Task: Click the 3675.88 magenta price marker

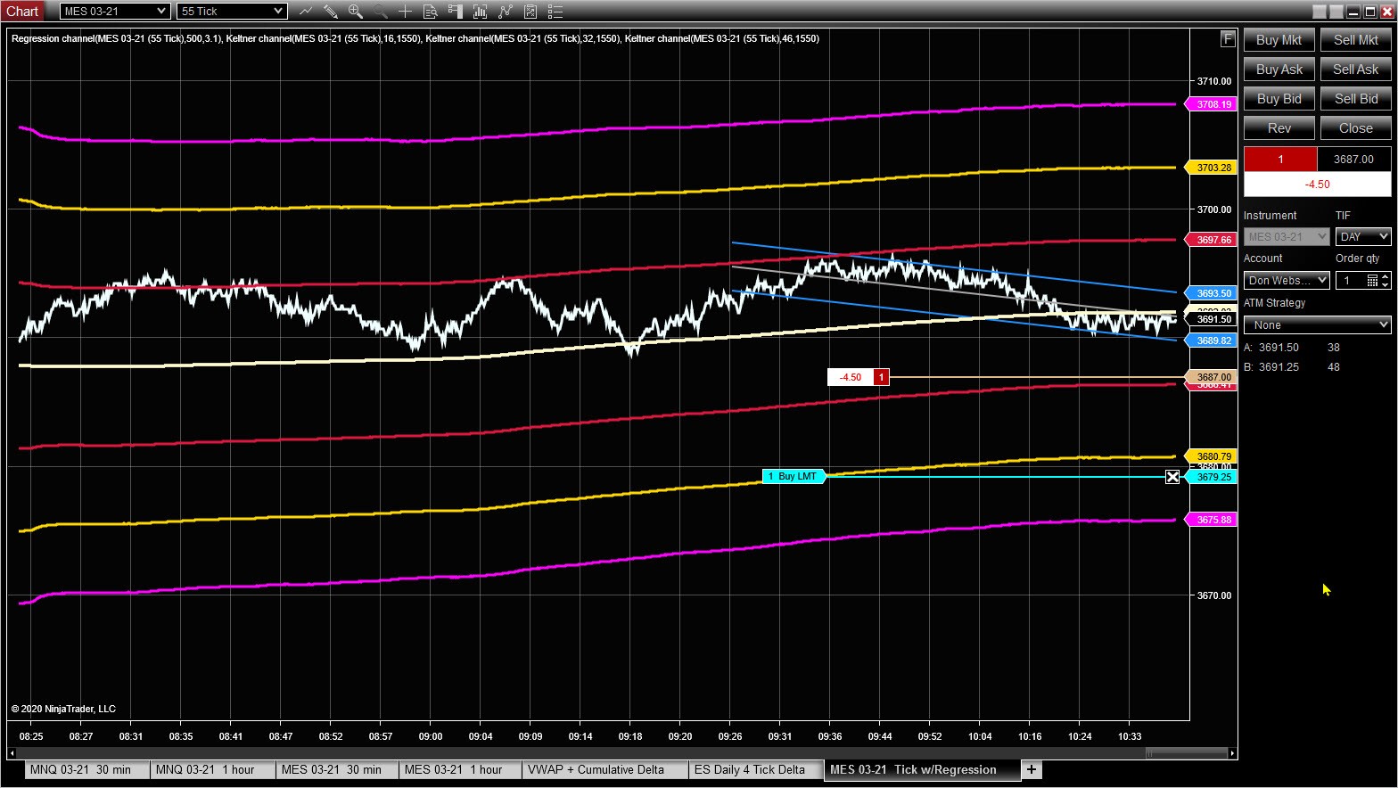Action: (1213, 520)
